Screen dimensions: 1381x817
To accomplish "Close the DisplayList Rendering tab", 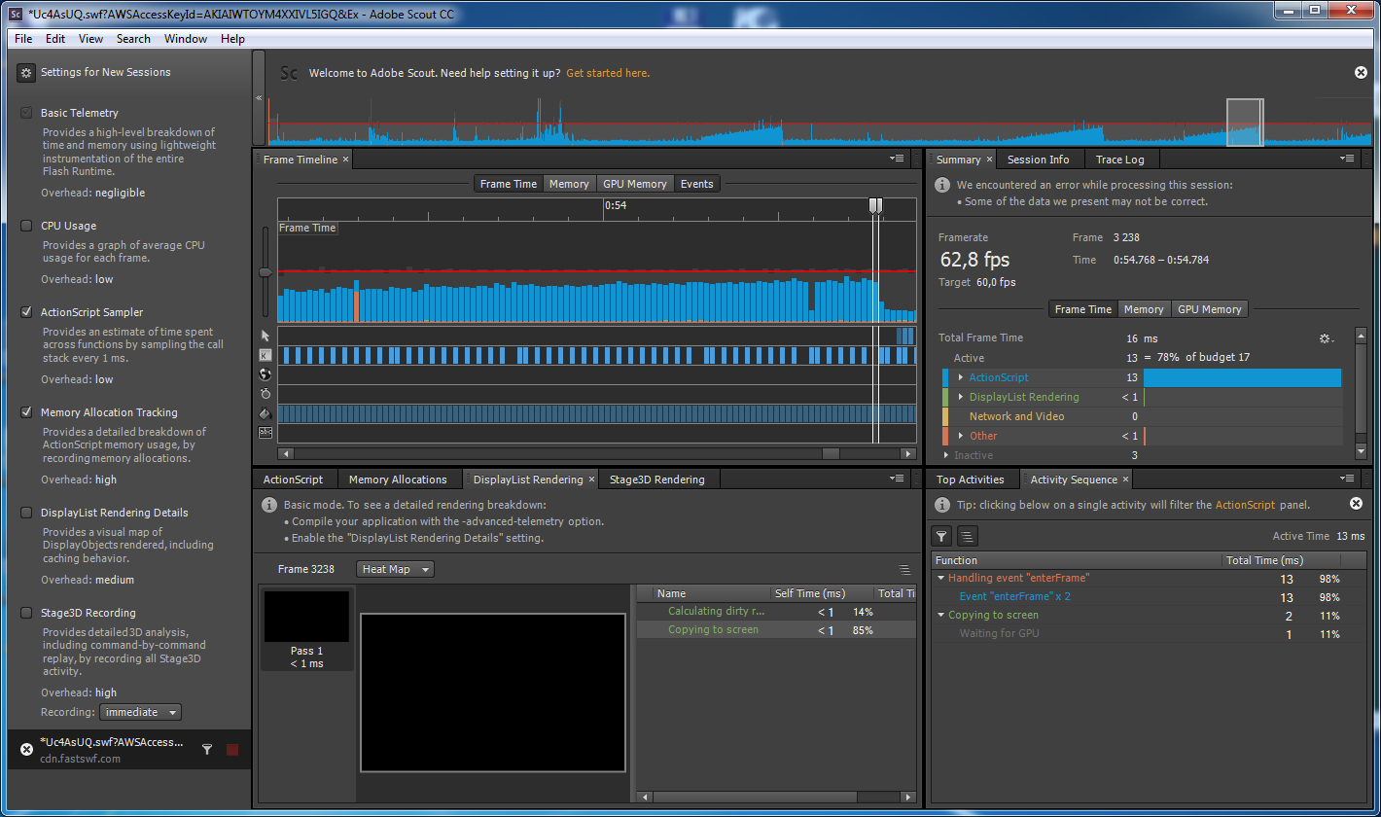I will [591, 480].
